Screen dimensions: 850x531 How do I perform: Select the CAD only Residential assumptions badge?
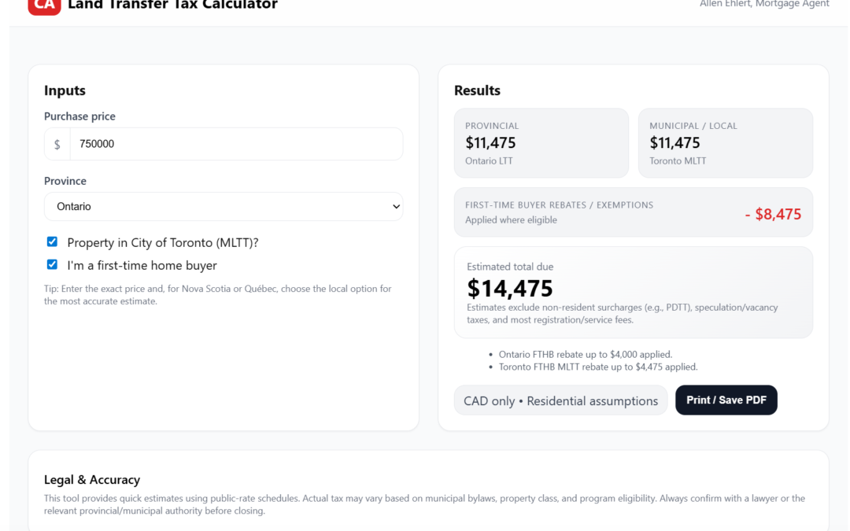point(560,400)
